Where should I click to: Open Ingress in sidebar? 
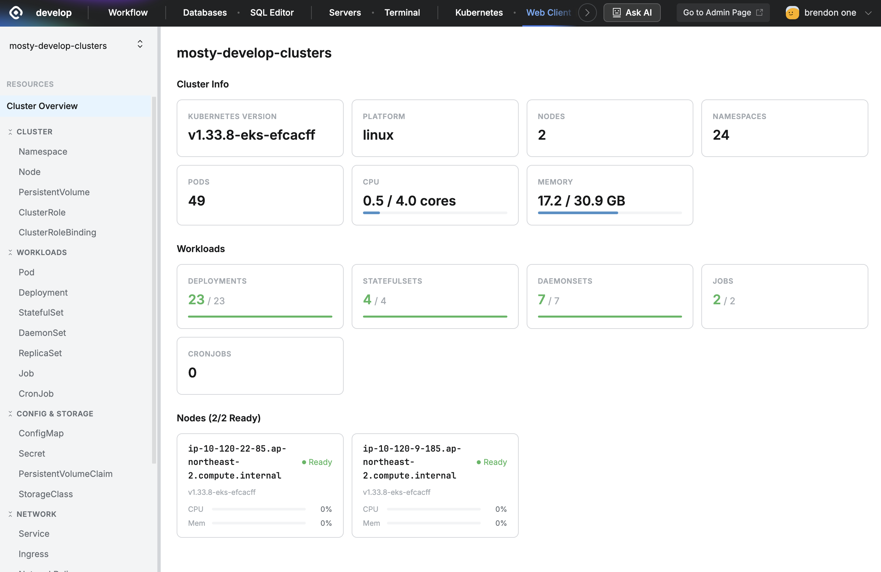[x=34, y=554]
